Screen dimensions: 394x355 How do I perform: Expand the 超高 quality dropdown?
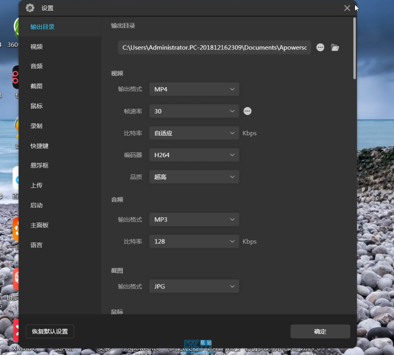click(x=194, y=176)
